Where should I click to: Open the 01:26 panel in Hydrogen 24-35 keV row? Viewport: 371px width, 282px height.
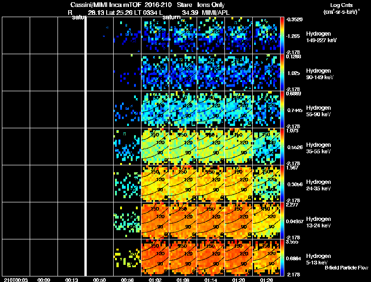coord(266,184)
